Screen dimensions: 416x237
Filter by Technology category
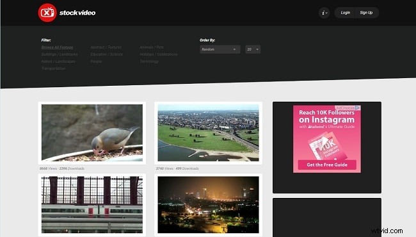click(x=149, y=61)
